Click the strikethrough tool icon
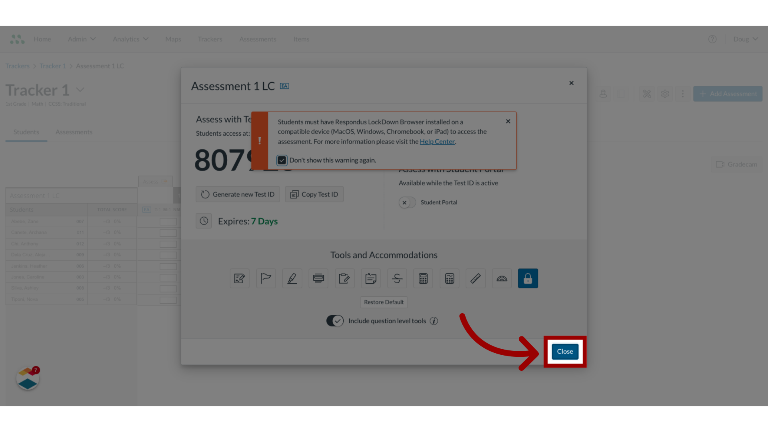This screenshot has height=432, width=768. click(x=397, y=278)
